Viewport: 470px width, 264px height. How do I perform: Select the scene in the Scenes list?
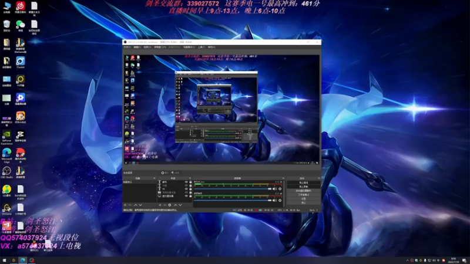[x=139, y=182]
